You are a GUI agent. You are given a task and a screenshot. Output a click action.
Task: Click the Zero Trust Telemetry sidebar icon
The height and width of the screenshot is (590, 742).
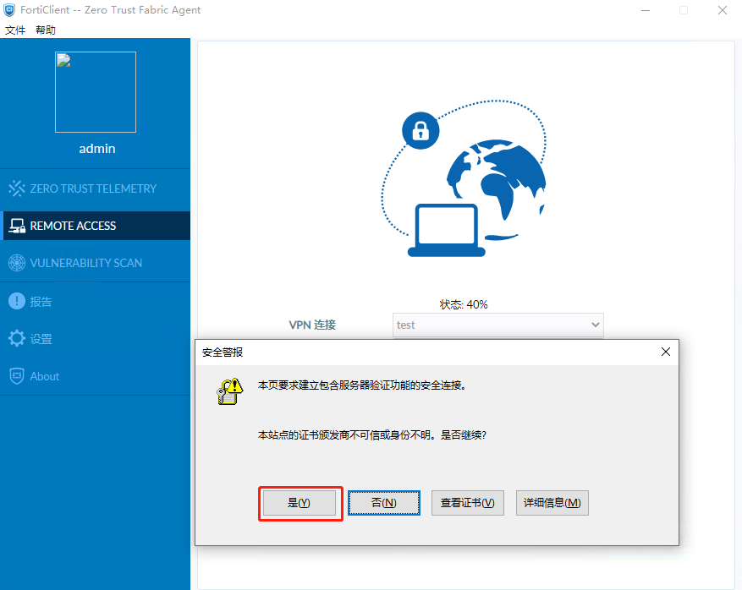coord(17,188)
